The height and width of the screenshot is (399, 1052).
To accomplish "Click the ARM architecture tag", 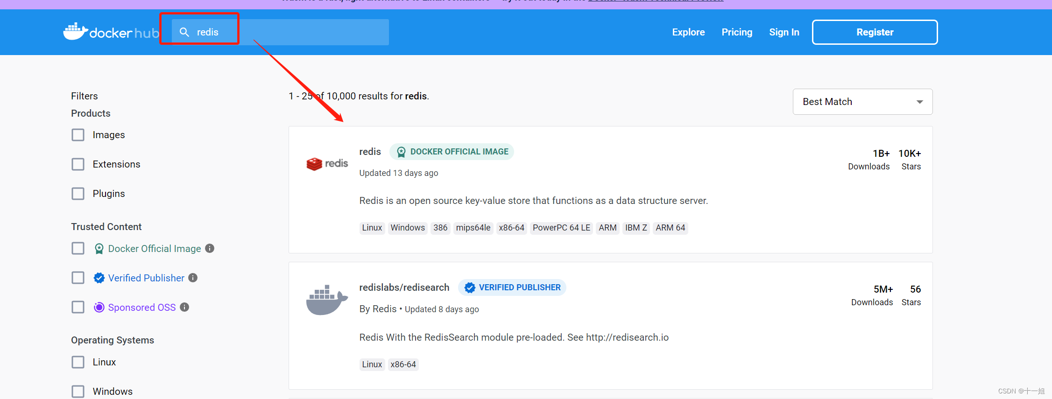I will [x=607, y=228].
